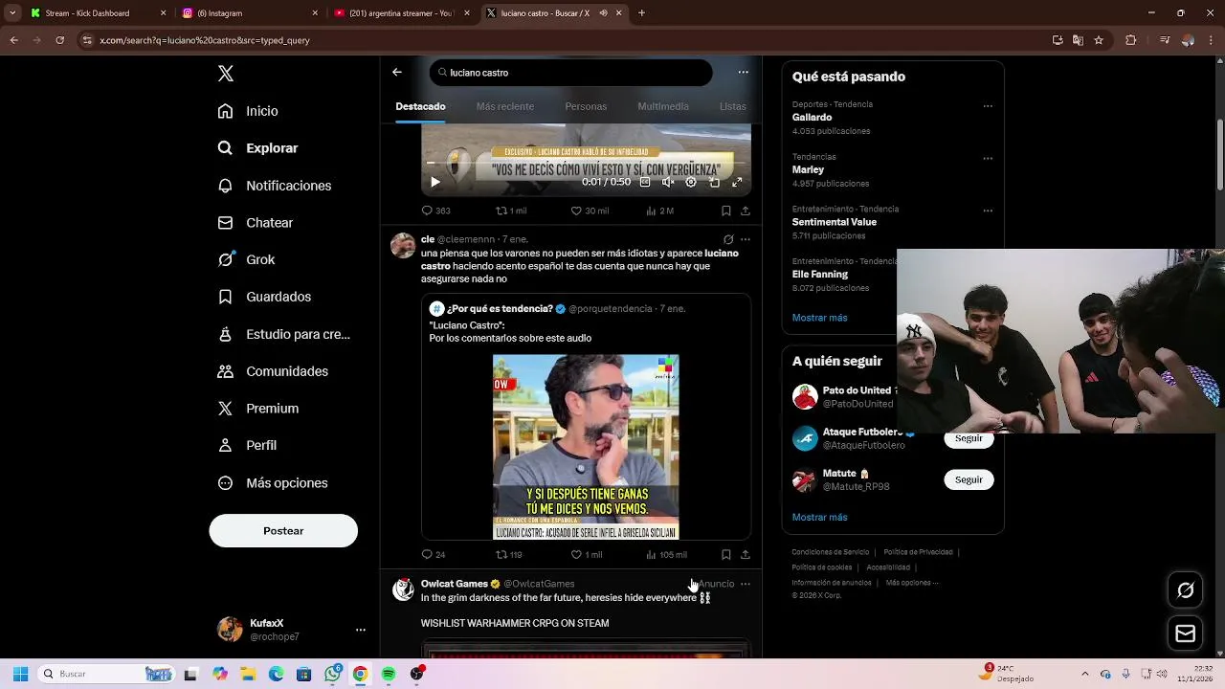Screen dimensions: 1225x689
Task: Open Premium in the sidebar
Action: click(x=257, y=409)
